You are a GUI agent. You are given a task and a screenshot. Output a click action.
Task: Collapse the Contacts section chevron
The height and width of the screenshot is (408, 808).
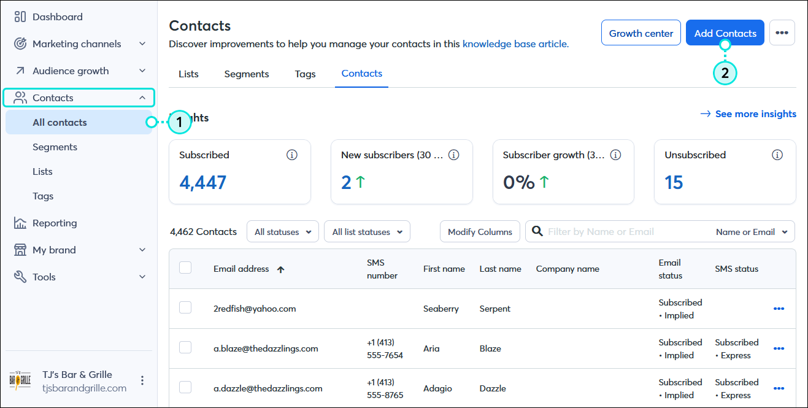tap(142, 98)
